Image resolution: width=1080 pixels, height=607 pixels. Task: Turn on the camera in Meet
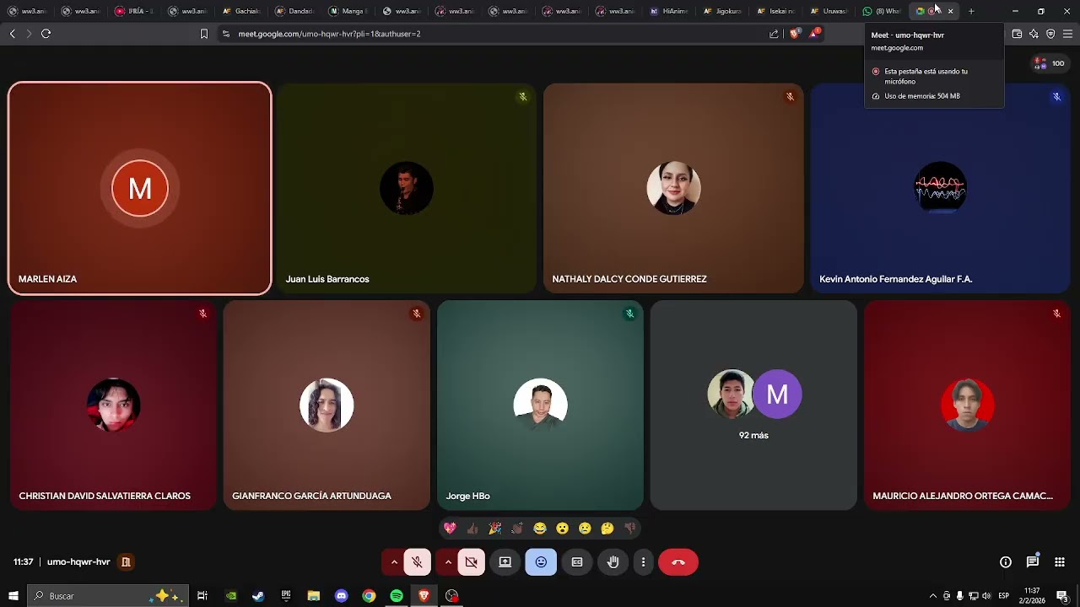pos(472,562)
